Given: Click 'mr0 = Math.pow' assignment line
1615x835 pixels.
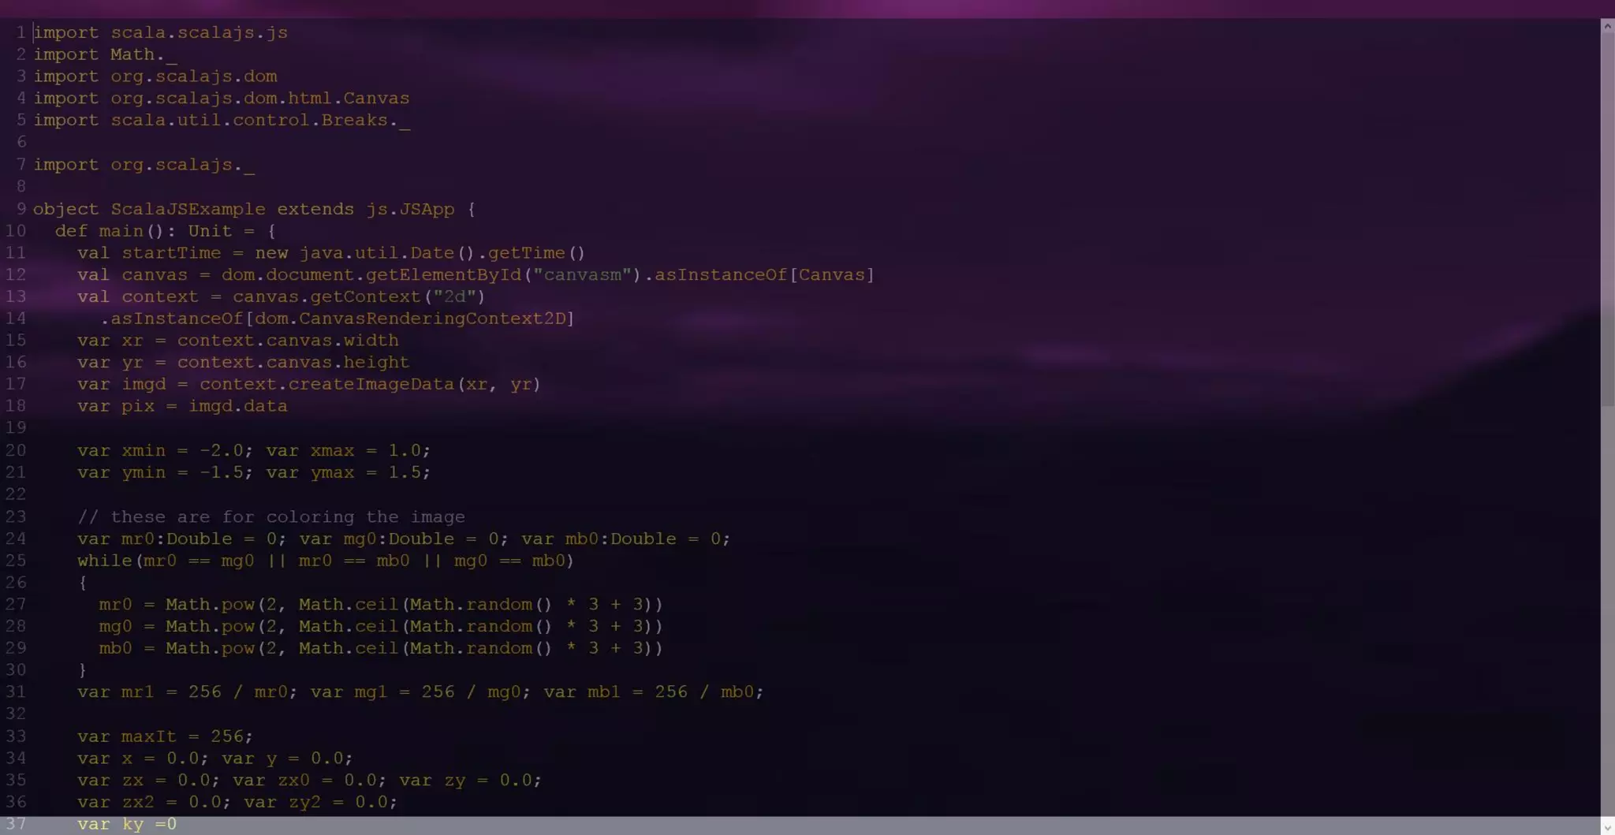Looking at the screenshot, I should coord(381,604).
